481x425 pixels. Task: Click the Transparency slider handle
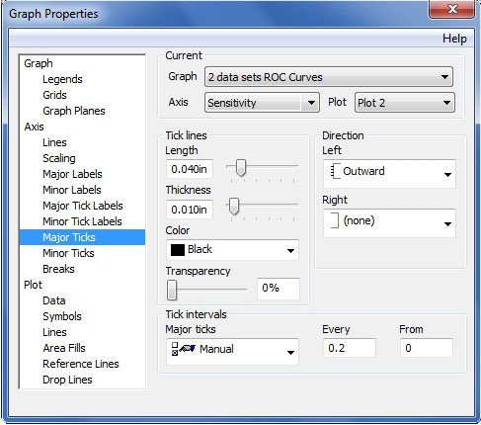pos(172,290)
